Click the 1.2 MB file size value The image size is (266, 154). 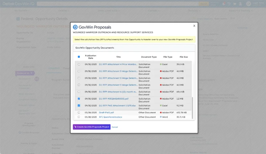coord(180,99)
